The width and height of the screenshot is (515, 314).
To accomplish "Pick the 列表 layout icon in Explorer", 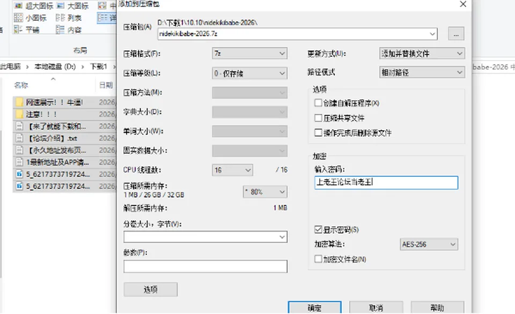I will 61,18.
